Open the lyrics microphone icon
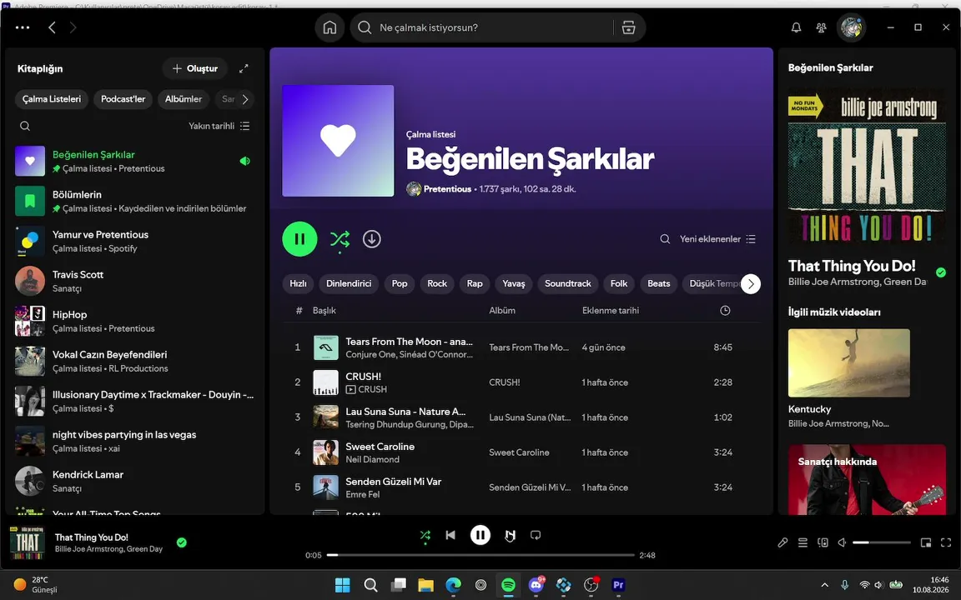 pos(782,542)
